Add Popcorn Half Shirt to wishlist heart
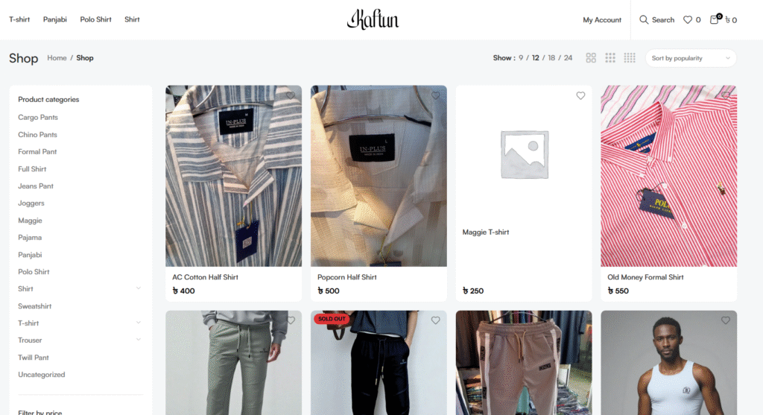763x415 pixels. coord(435,96)
